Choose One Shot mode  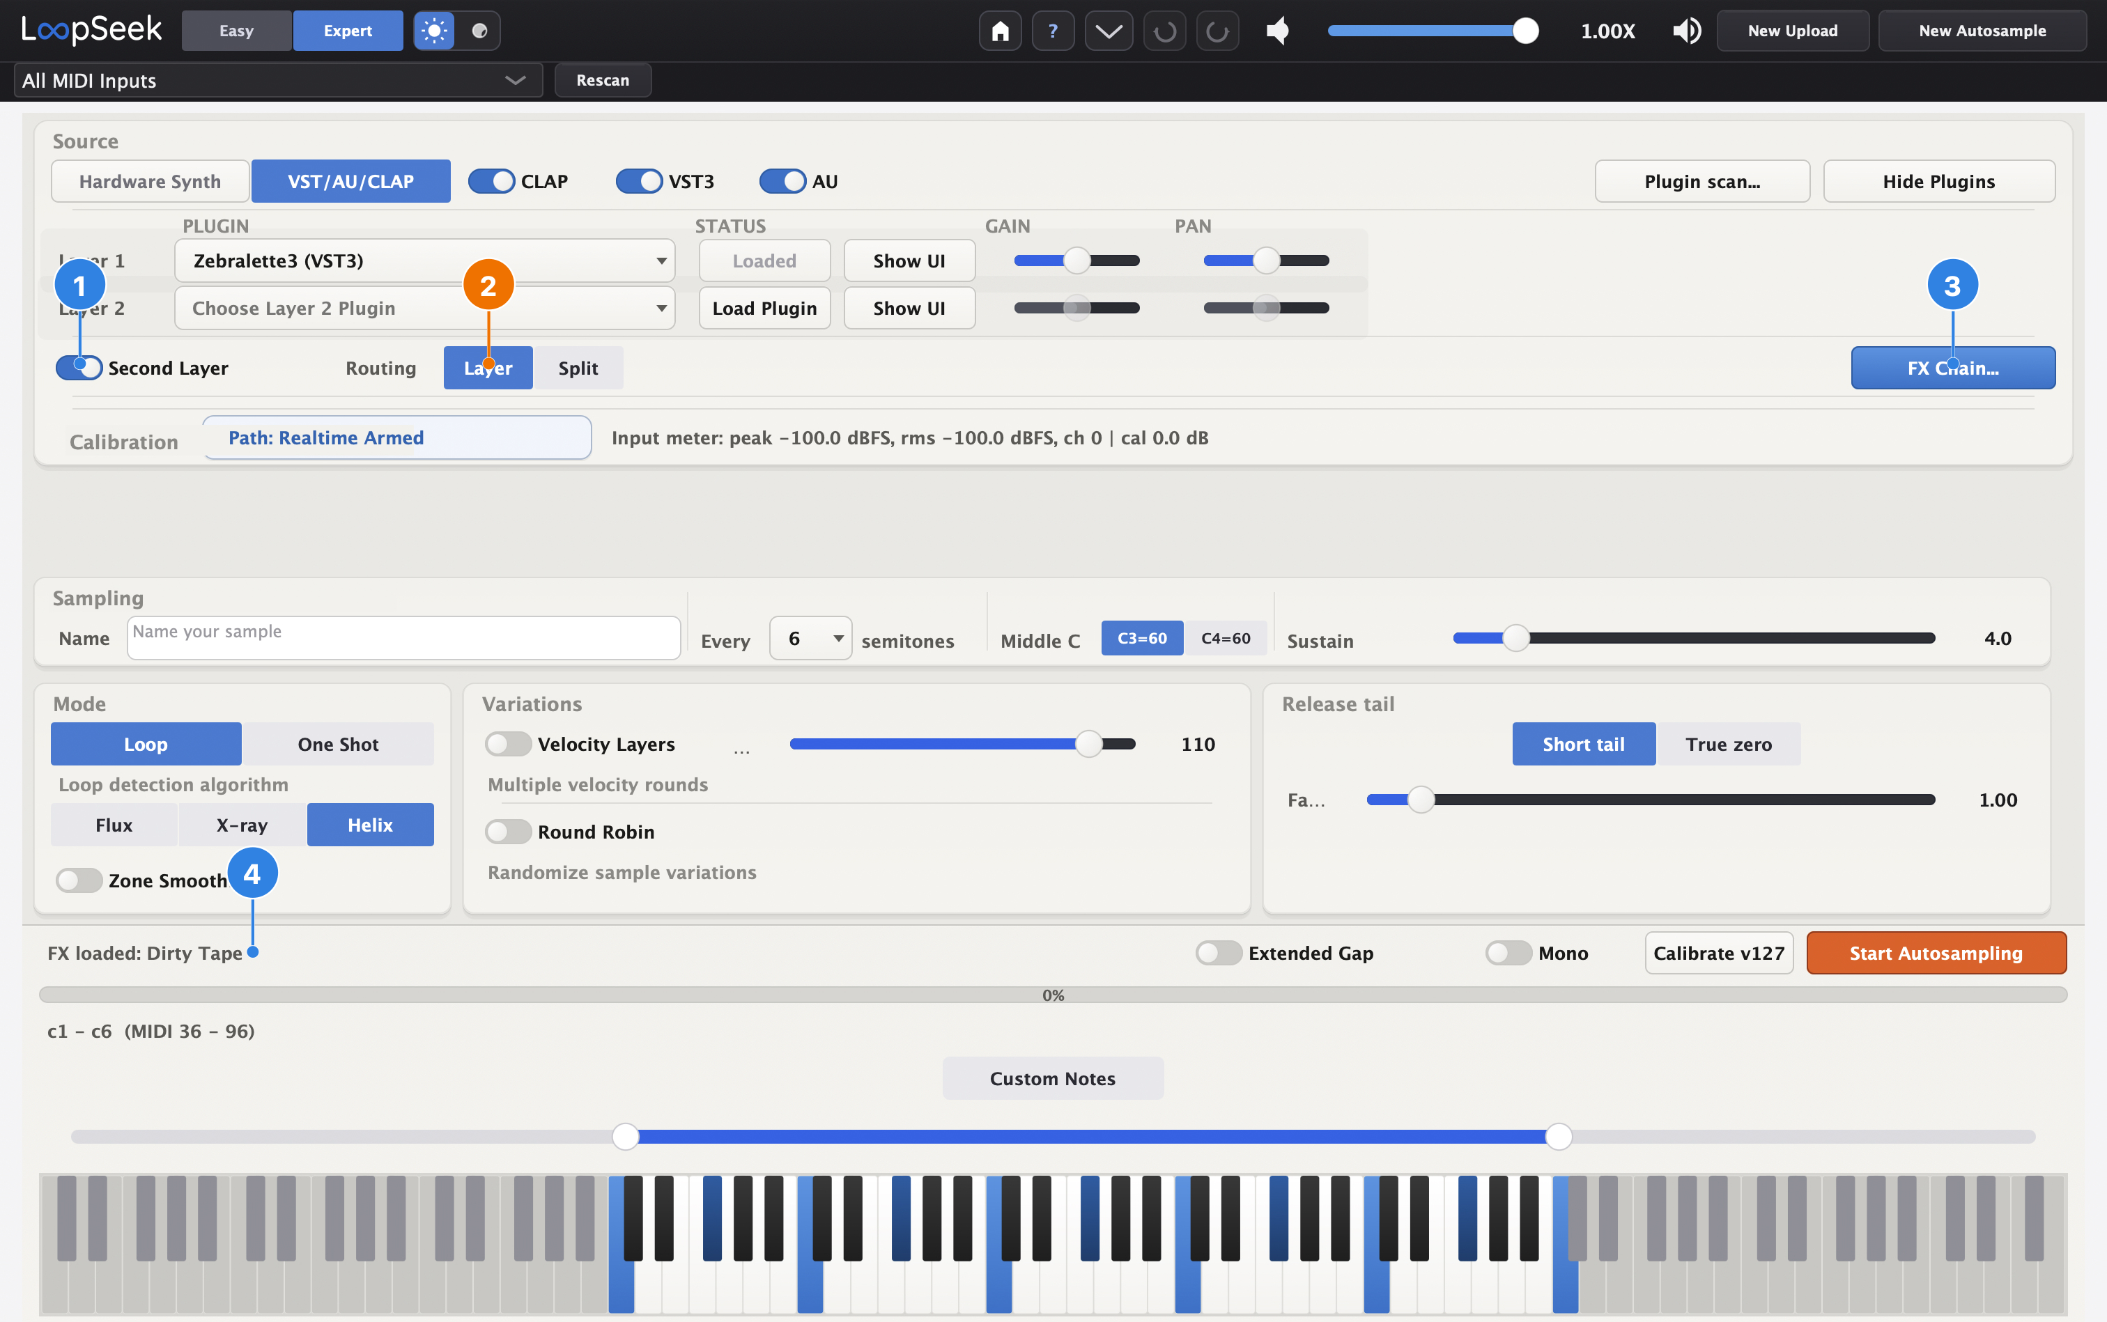tap(339, 744)
